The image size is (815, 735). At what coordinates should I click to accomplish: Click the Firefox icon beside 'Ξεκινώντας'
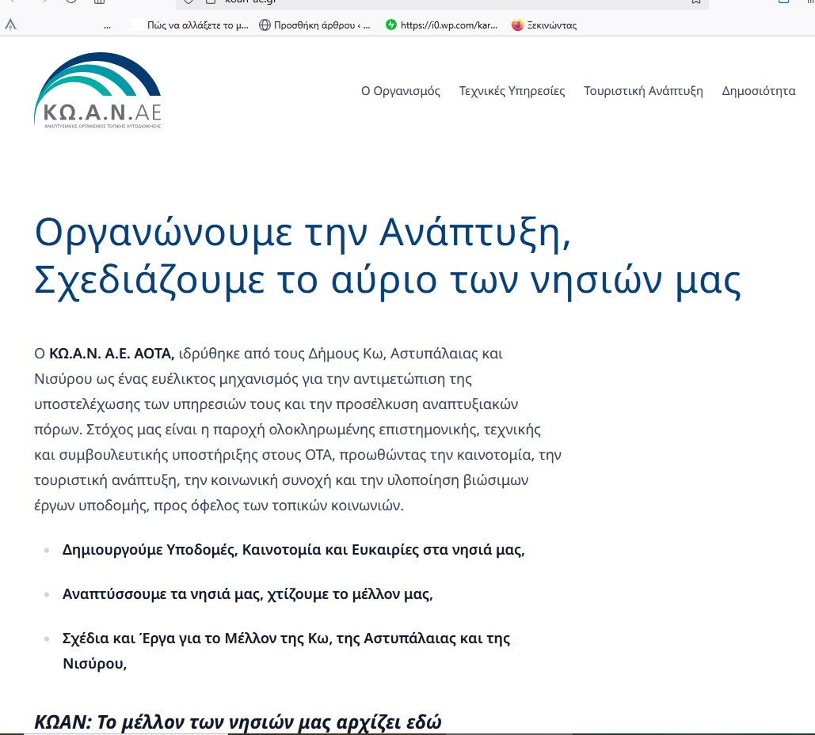tap(517, 25)
